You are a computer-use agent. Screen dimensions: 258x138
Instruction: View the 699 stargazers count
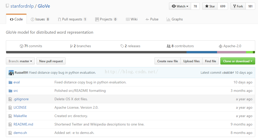(x=223, y=6)
